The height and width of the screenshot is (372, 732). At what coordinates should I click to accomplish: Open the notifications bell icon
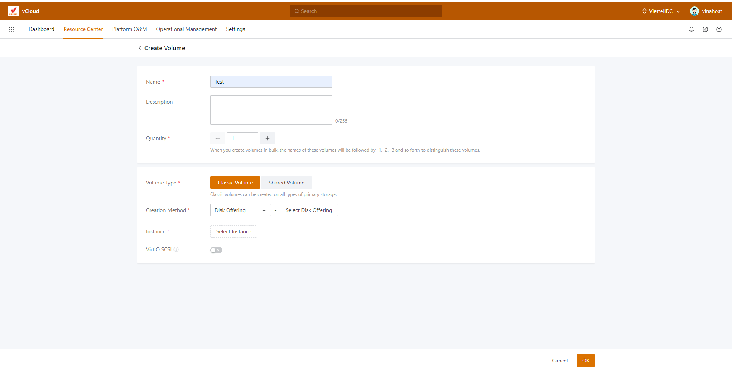(691, 29)
